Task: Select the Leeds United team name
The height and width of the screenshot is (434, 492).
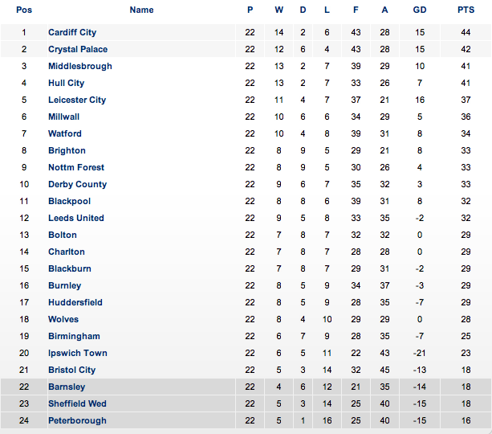Action: [x=76, y=218]
